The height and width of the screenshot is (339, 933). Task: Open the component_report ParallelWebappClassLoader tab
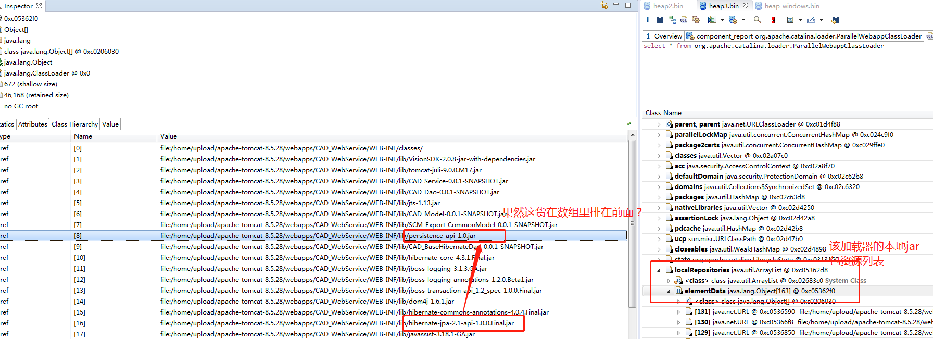tap(804, 36)
